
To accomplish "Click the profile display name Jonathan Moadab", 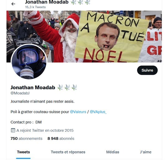I will (33, 87).
